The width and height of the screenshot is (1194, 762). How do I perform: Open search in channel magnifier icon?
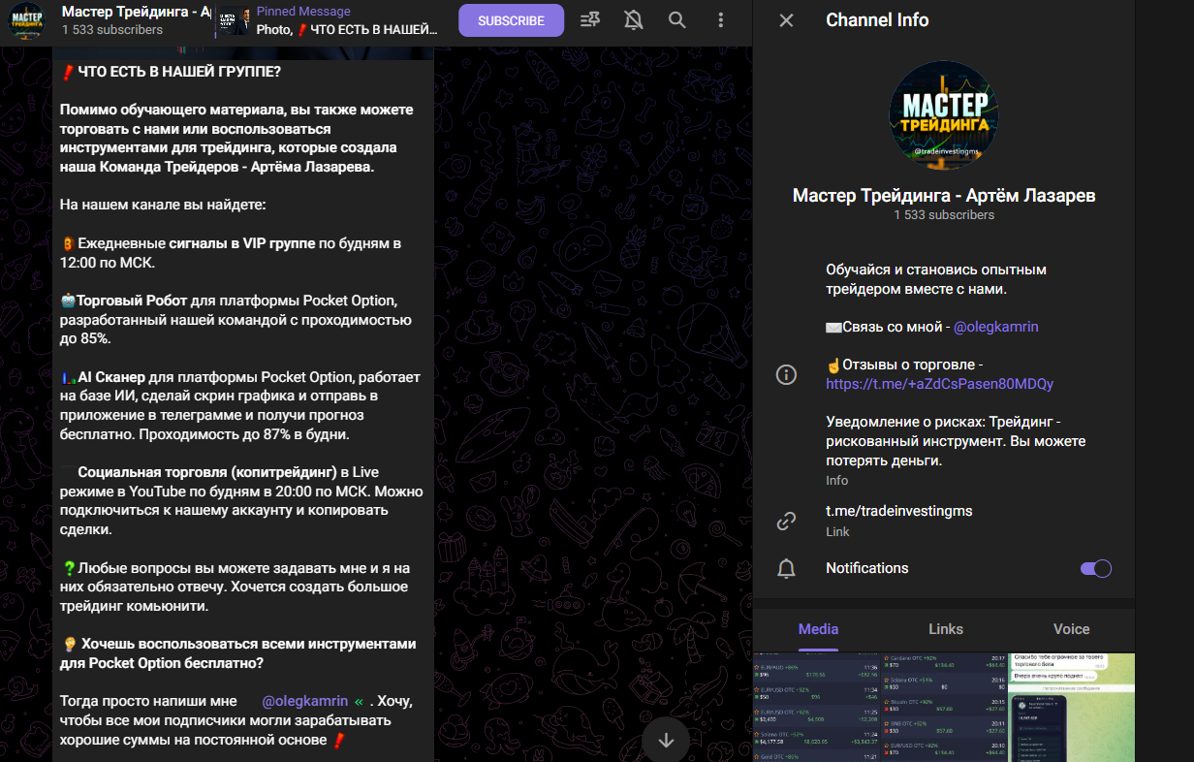click(677, 20)
